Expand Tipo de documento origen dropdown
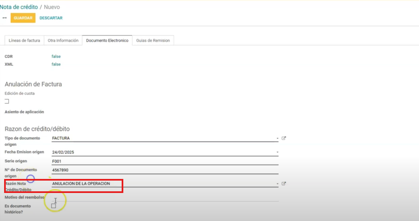The width and height of the screenshot is (419, 221). 278,139
